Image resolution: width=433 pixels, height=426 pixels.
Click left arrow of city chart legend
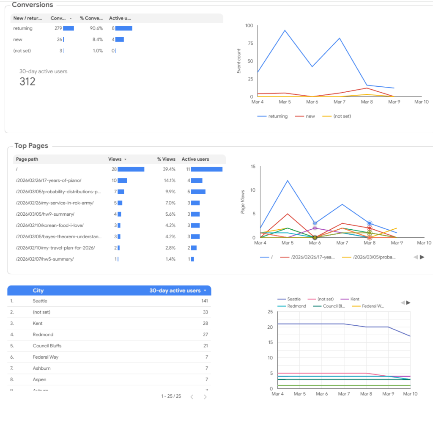[x=403, y=302]
